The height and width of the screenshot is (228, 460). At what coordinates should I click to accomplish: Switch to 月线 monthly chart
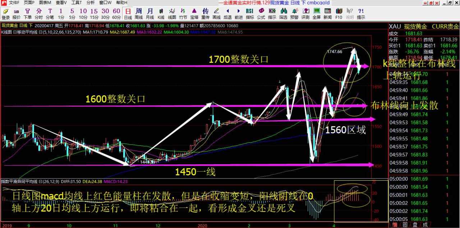[x=150, y=14]
